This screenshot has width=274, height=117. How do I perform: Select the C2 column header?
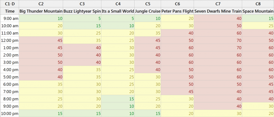[x=41, y=4]
